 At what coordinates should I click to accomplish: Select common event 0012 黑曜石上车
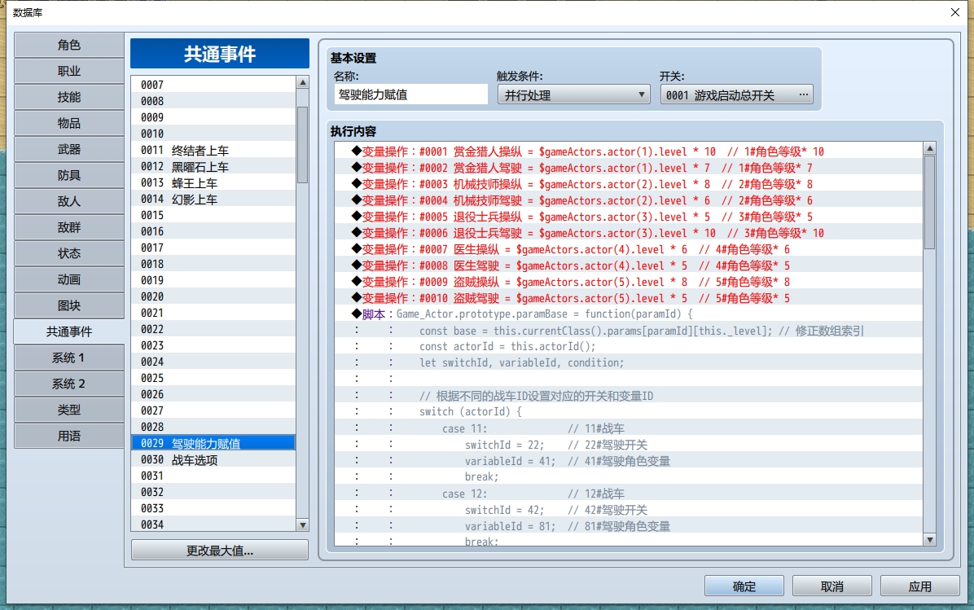tap(213, 166)
